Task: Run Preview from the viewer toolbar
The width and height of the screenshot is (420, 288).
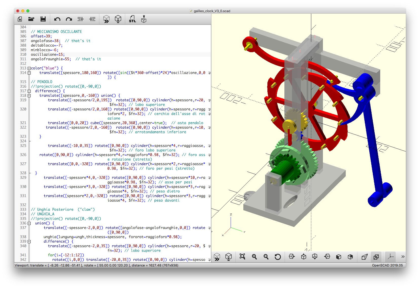Action: 217,257
